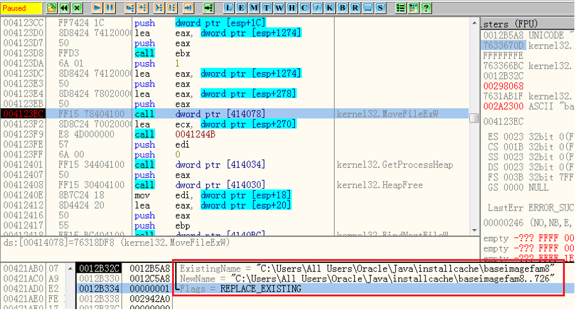This screenshot has height=311, width=575.
Task: Show Handles window with H button
Action: click(292, 8)
